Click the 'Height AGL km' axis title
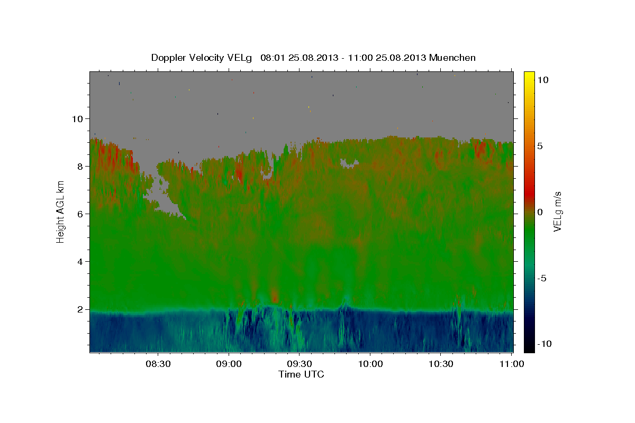The height and width of the screenshot is (423, 635). point(61,212)
